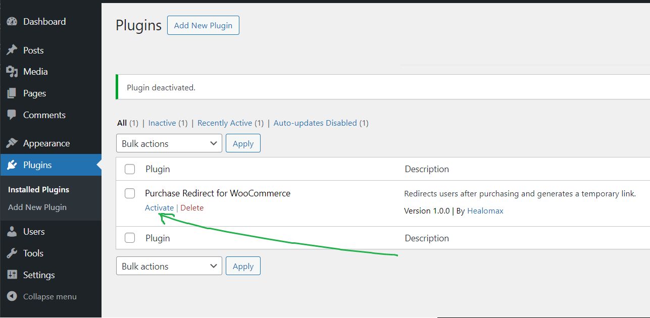Open the Healomax author link
The image size is (650, 318).
pyautogui.click(x=485, y=211)
